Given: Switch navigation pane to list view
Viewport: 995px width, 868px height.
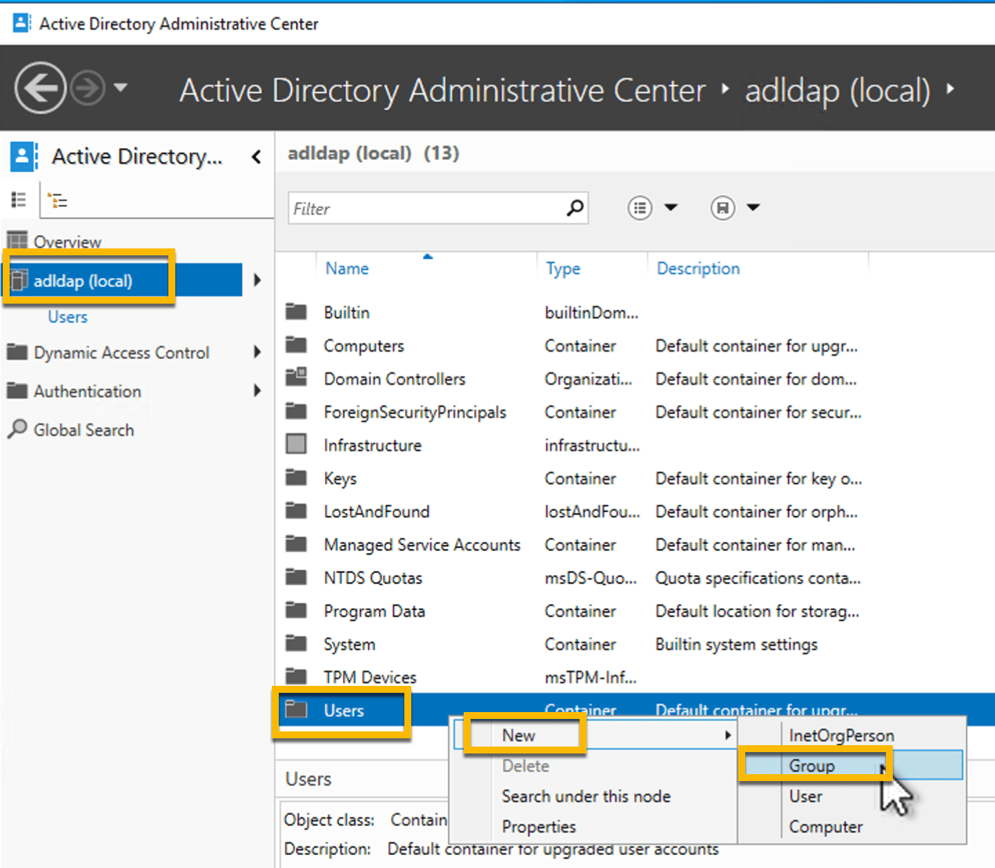Looking at the screenshot, I should click(x=19, y=200).
